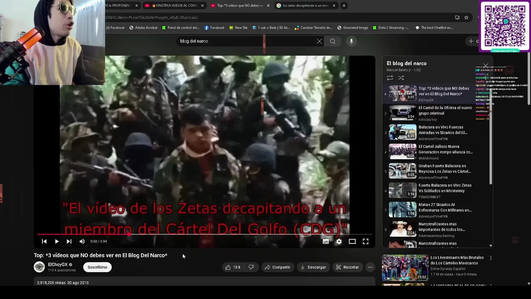
Task: Open the Facebook bookmark with blue icon
Action: [x=214, y=28]
